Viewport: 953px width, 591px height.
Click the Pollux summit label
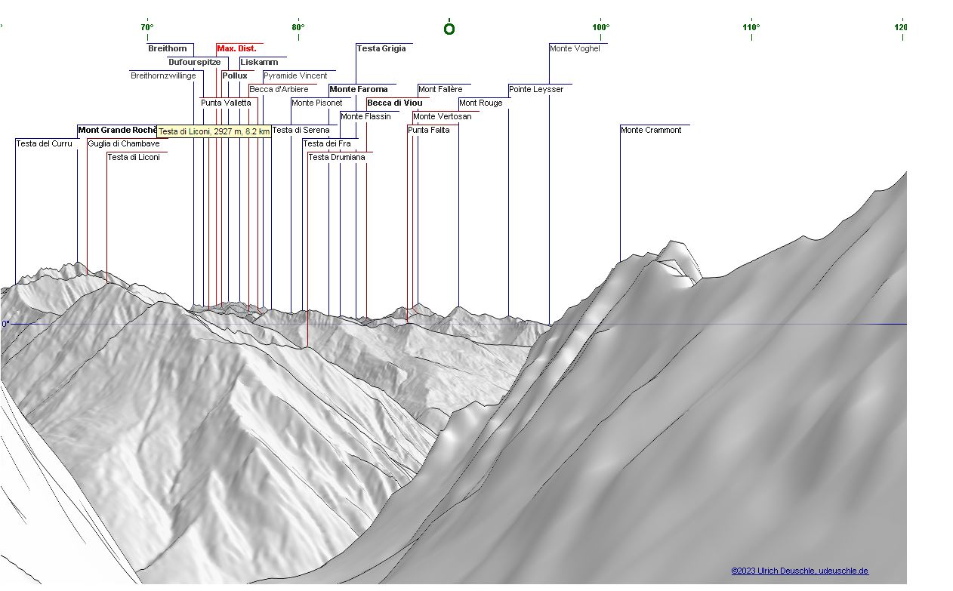234,75
